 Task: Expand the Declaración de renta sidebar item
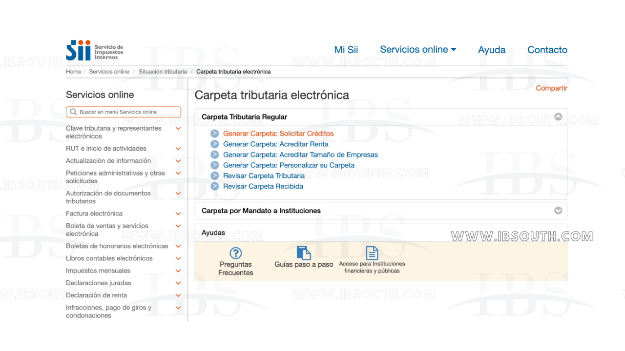(178, 295)
